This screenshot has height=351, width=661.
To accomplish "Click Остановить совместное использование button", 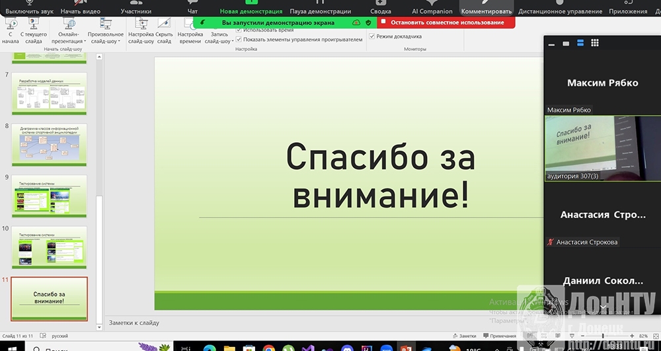I will [446, 22].
